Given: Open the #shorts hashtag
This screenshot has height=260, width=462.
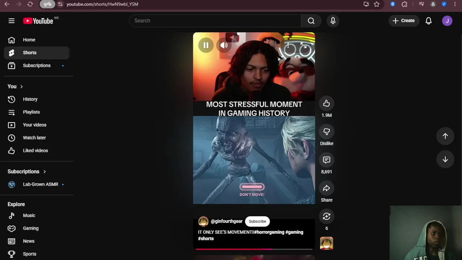Looking at the screenshot, I should coord(206,239).
